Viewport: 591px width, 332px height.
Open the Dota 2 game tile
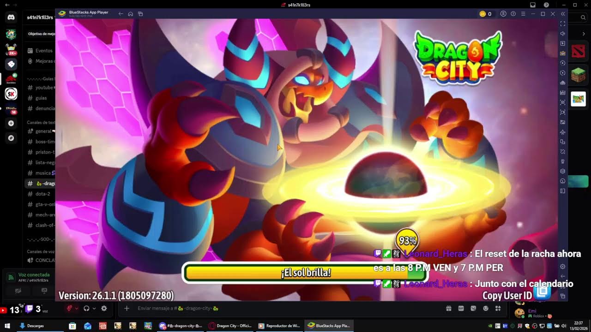[x=578, y=51]
